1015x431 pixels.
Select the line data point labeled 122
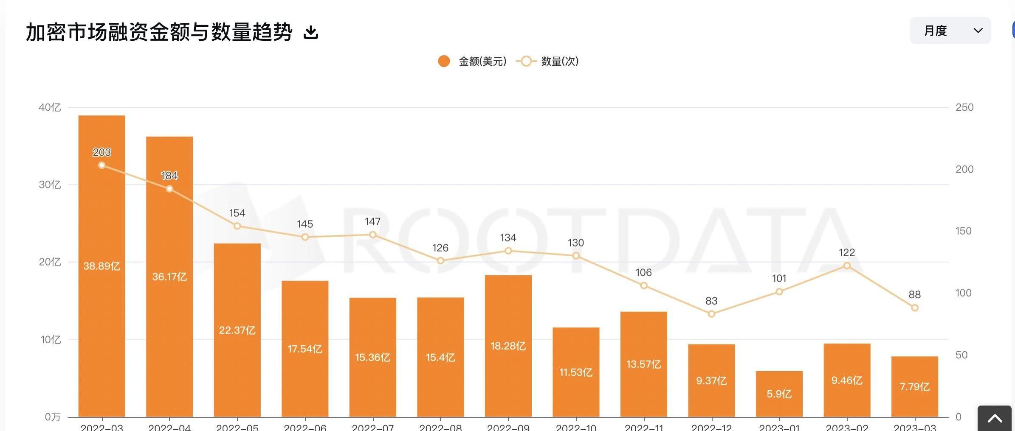pos(847,266)
